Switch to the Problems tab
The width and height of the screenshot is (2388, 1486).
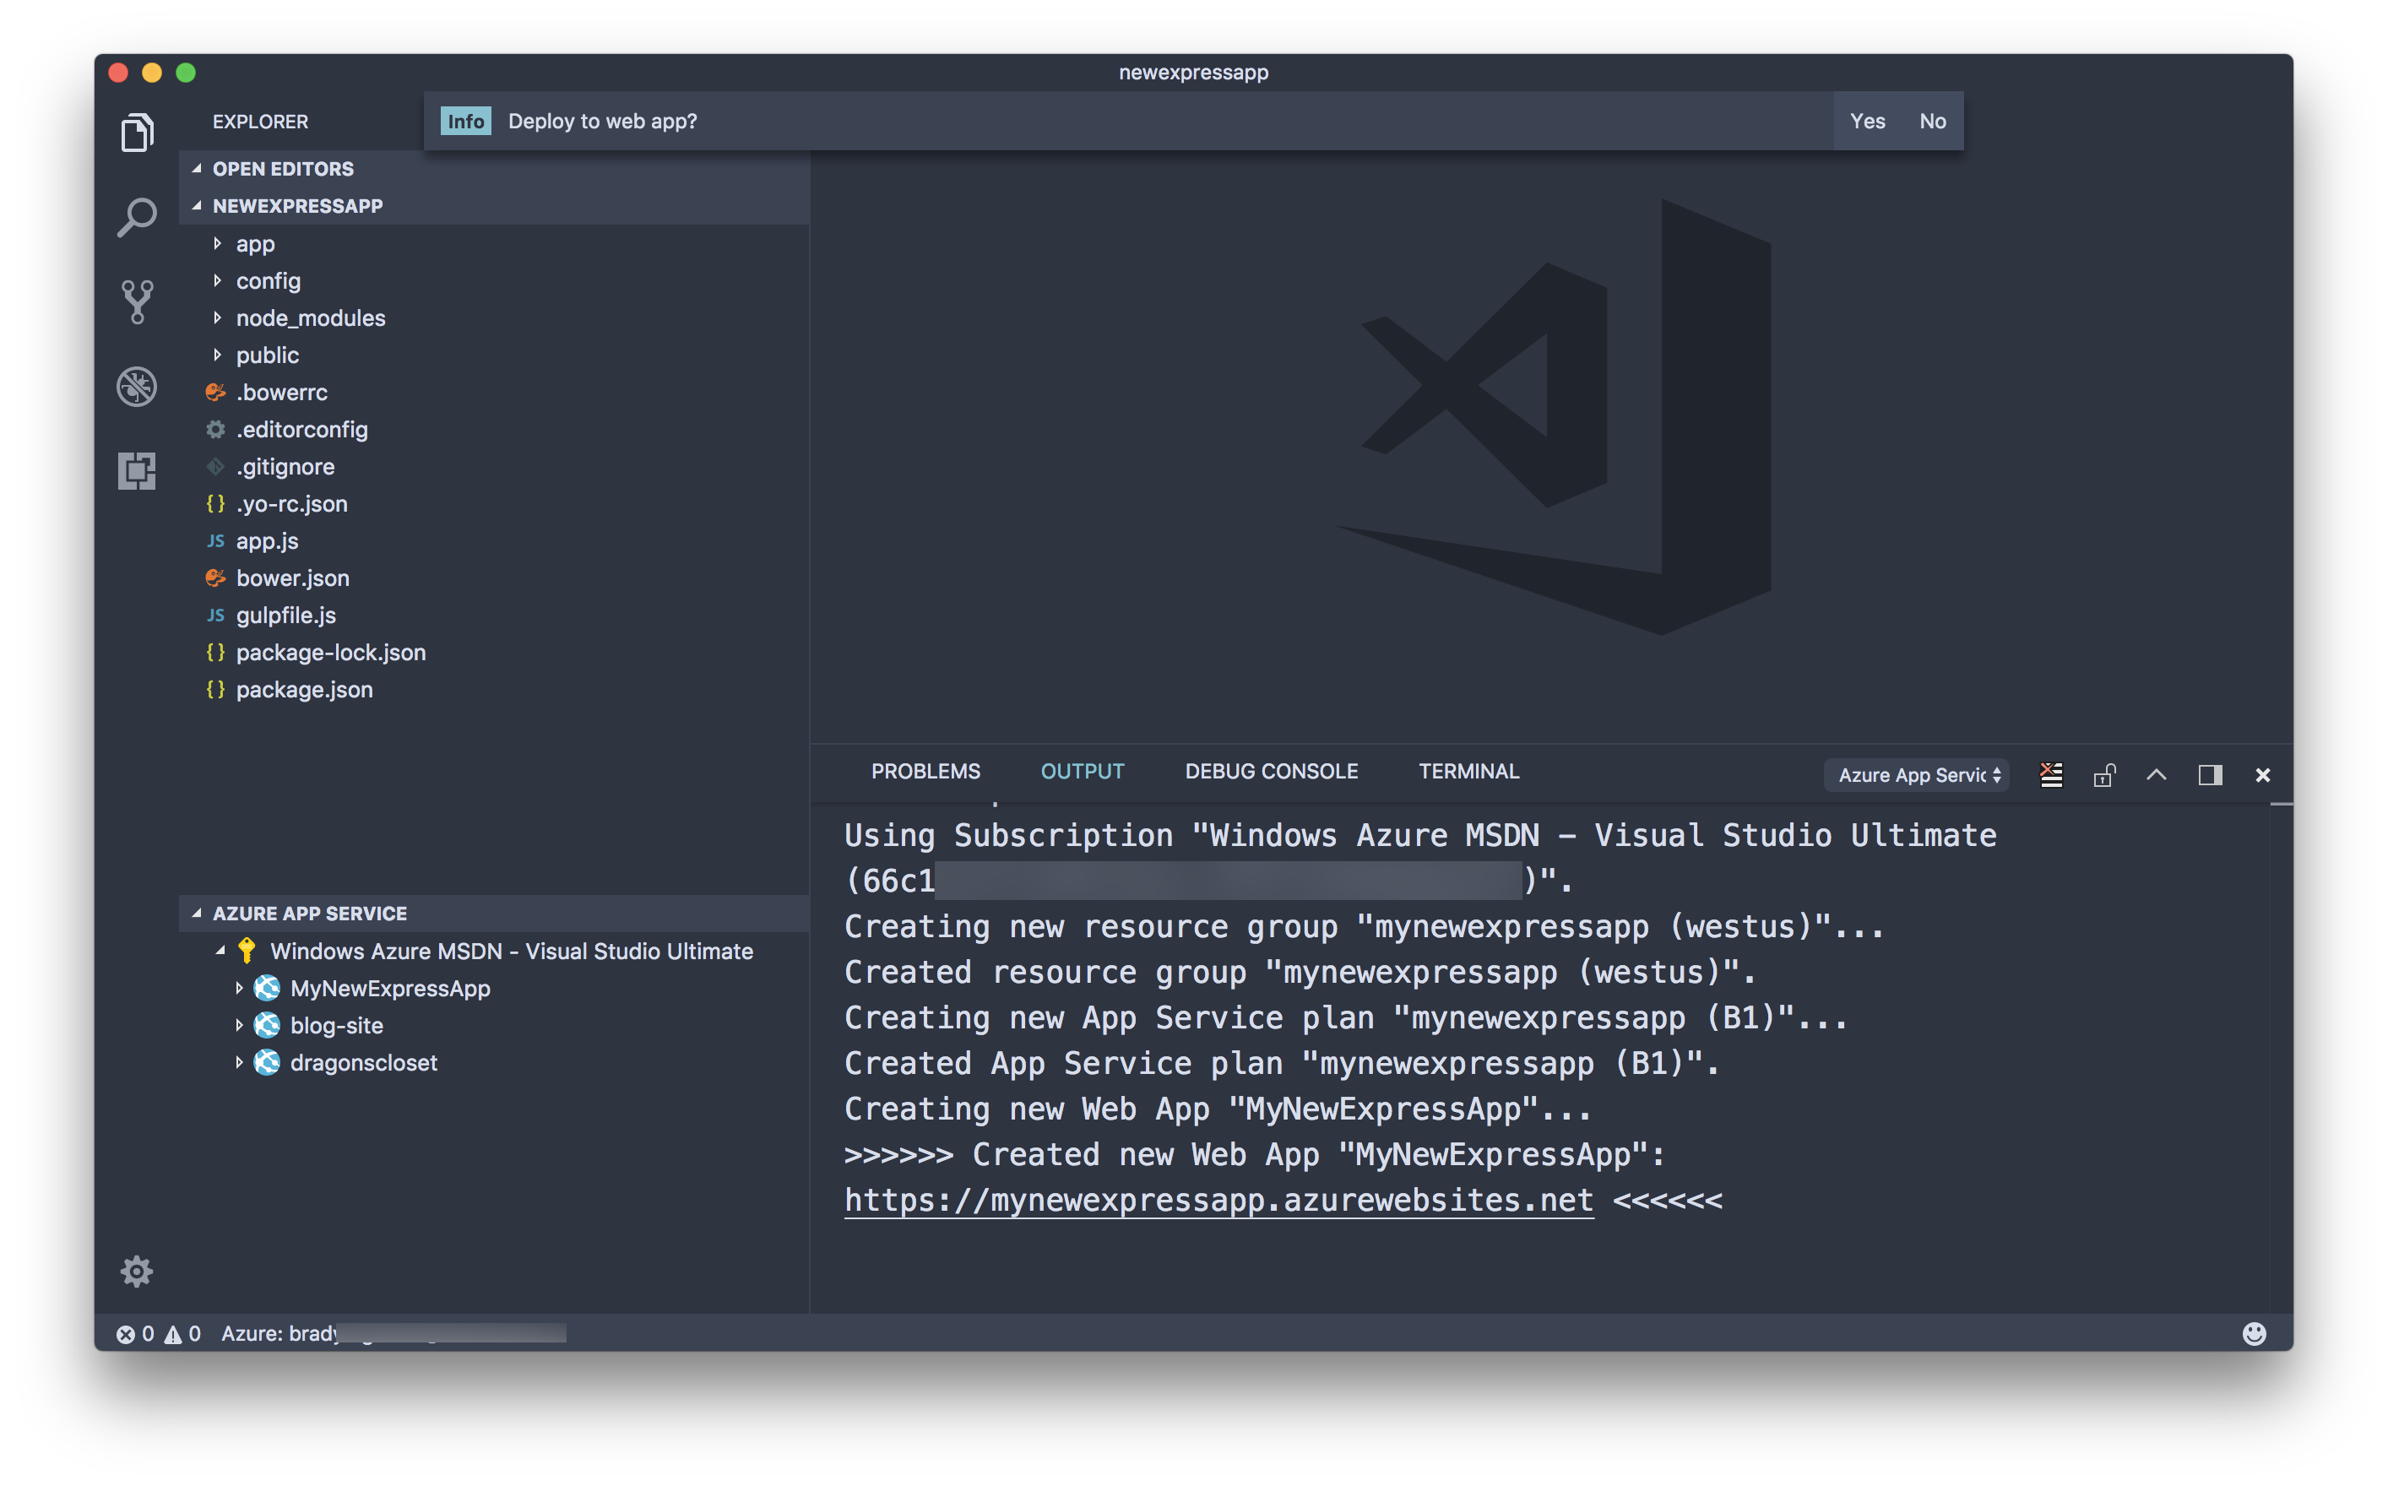coord(925,772)
